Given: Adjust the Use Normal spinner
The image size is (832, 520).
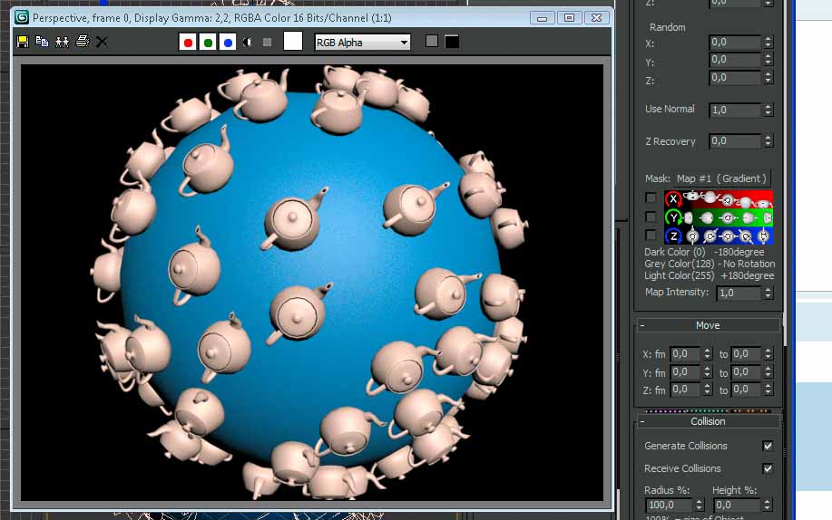Looking at the screenshot, I should pos(768,111).
